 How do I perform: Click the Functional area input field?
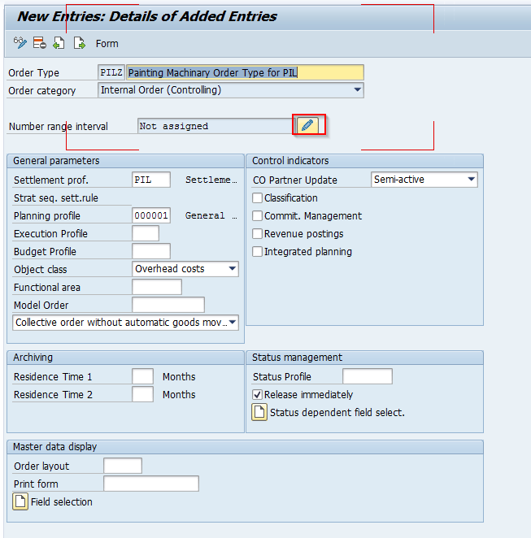[x=157, y=287]
